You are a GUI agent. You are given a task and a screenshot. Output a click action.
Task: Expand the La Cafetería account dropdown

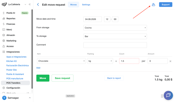(x=25, y=4)
